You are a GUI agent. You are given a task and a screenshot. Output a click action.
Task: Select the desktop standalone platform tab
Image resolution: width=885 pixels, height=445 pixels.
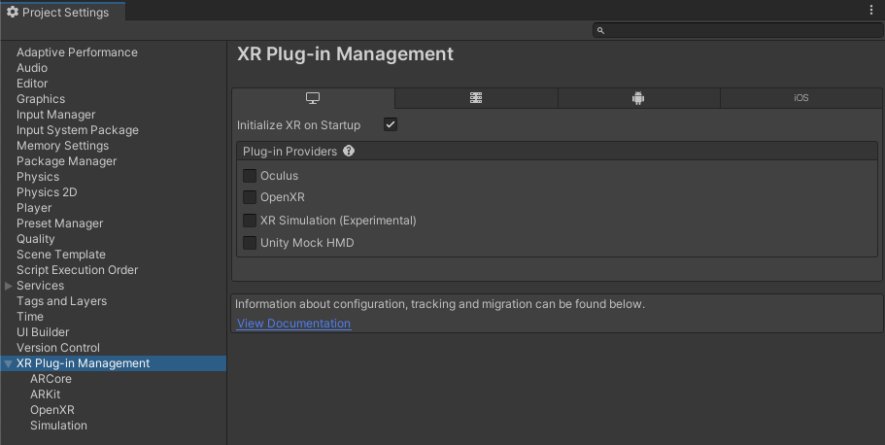click(313, 98)
